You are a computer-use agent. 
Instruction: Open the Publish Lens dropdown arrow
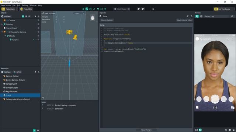tap(17, 9)
